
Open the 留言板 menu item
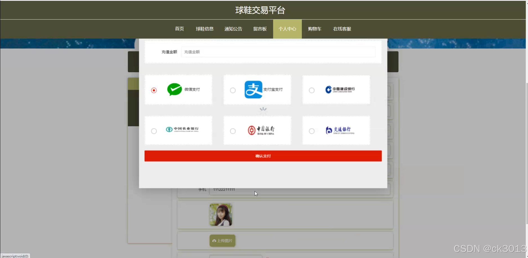click(260, 29)
